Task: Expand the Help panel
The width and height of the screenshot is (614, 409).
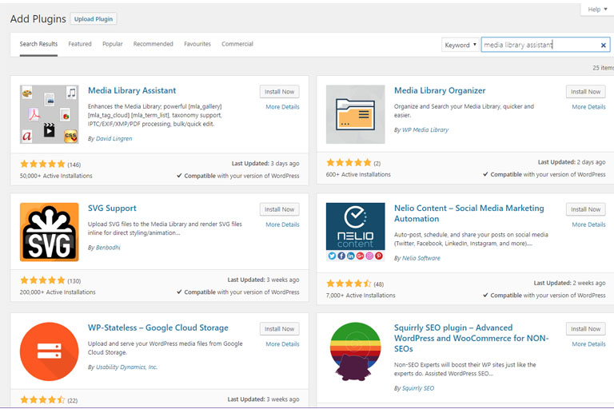Action: tap(597, 10)
